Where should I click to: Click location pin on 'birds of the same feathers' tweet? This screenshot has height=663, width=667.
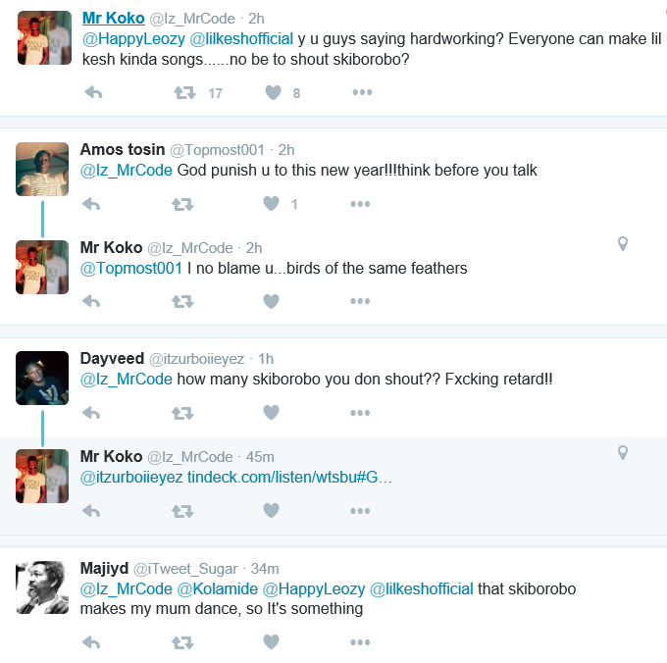pos(622,244)
